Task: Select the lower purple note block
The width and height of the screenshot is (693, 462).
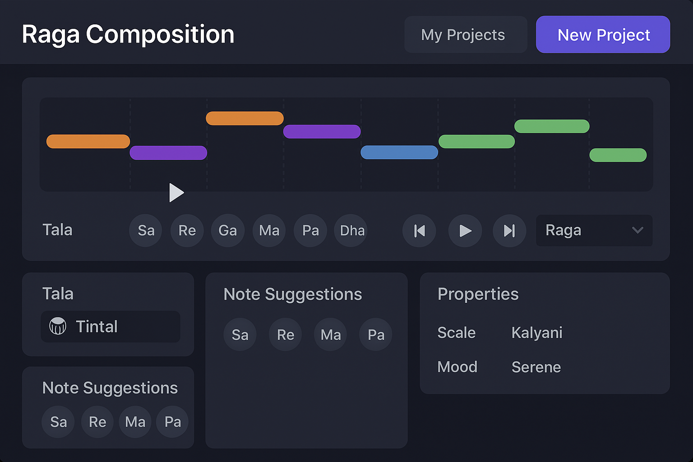Action: pyautogui.click(x=168, y=152)
